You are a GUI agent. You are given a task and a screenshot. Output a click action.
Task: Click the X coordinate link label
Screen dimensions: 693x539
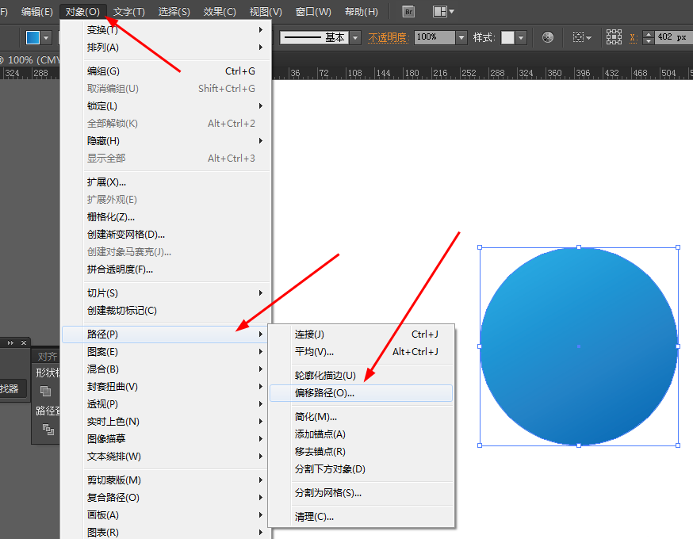[x=634, y=38]
